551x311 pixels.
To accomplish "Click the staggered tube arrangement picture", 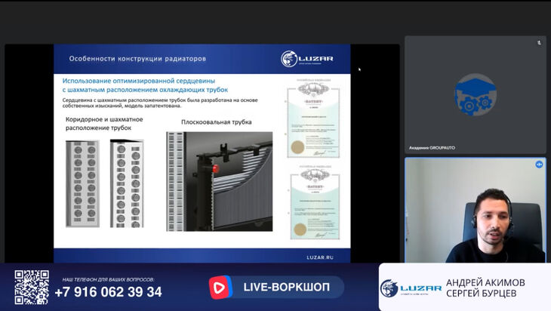I will (x=127, y=183).
